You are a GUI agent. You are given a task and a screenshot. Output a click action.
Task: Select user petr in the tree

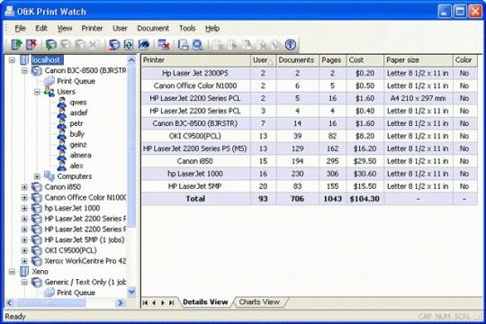(76, 123)
